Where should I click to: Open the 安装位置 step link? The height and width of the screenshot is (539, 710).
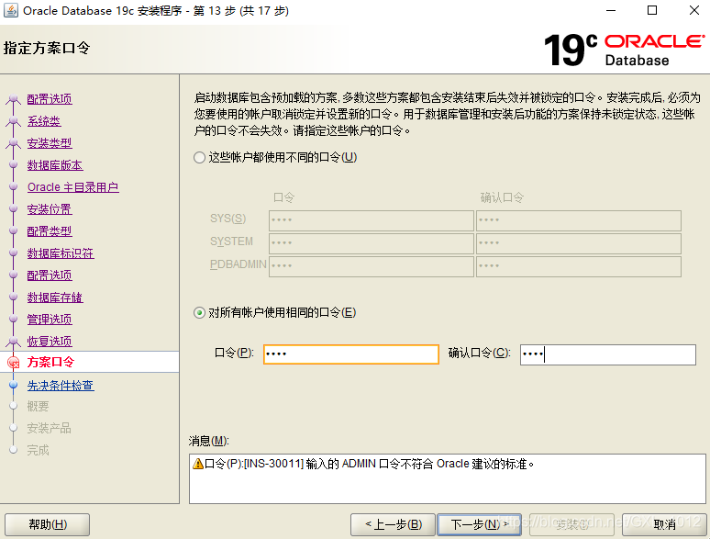(x=50, y=209)
